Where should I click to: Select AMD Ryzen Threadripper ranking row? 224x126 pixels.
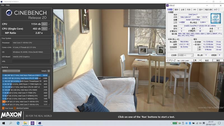pyautogui.click(x=25, y=81)
